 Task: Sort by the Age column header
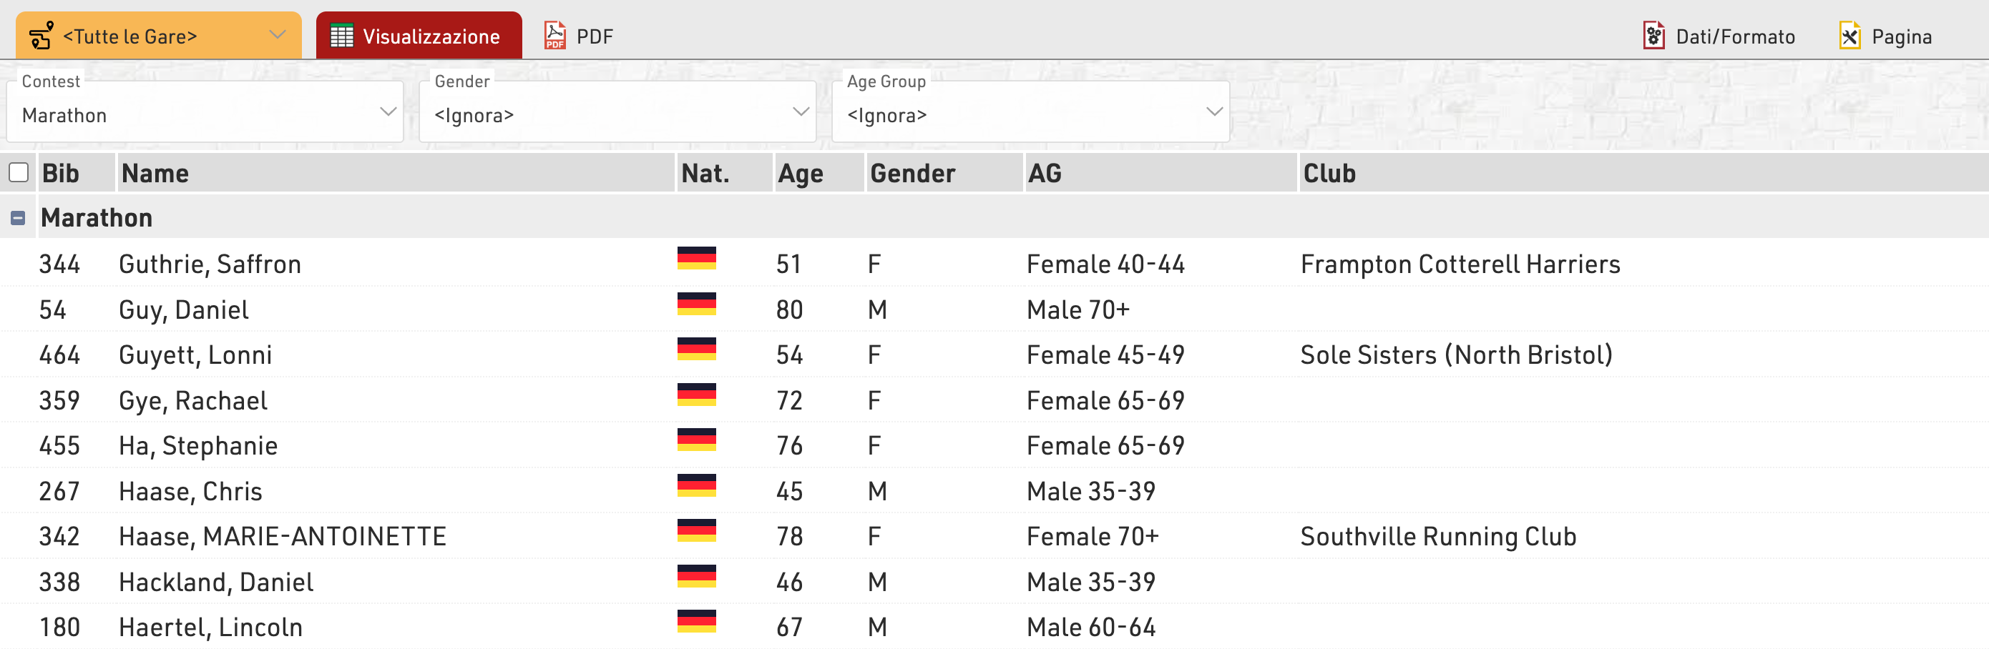[x=800, y=174]
